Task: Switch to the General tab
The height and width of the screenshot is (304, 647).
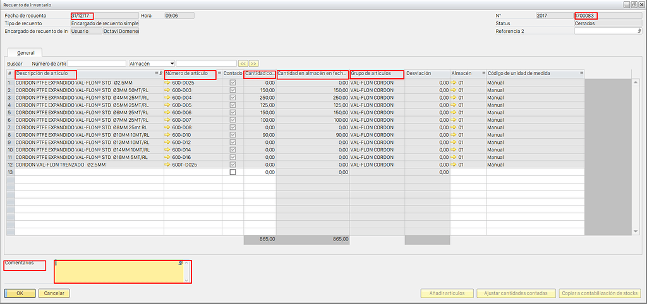Action: coord(25,53)
